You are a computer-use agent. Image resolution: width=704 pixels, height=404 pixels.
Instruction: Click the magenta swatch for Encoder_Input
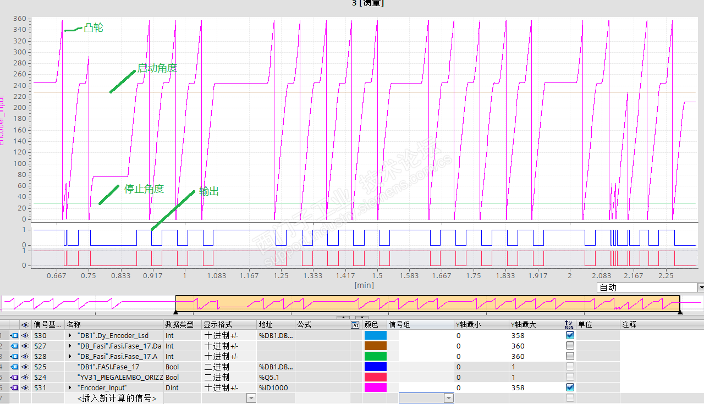click(x=375, y=388)
